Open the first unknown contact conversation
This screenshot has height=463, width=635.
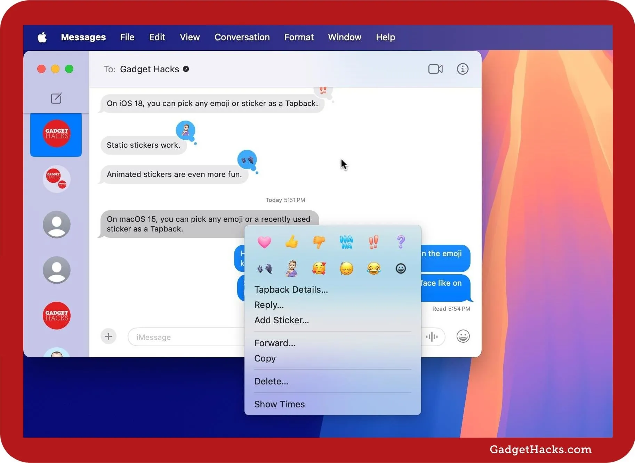tap(56, 225)
